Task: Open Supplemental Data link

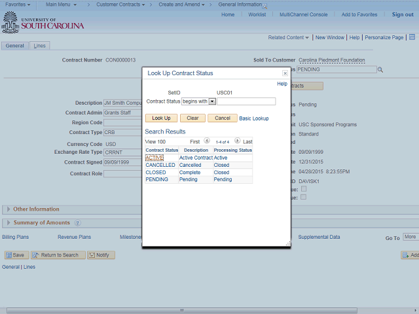Action: coord(319,237)
